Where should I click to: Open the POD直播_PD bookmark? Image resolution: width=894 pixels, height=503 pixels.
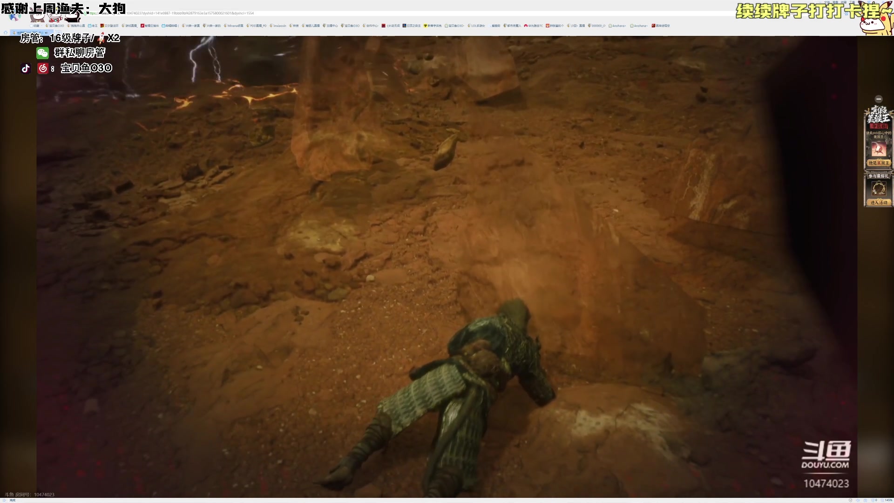pyautogui.click(x=257, y=26)
